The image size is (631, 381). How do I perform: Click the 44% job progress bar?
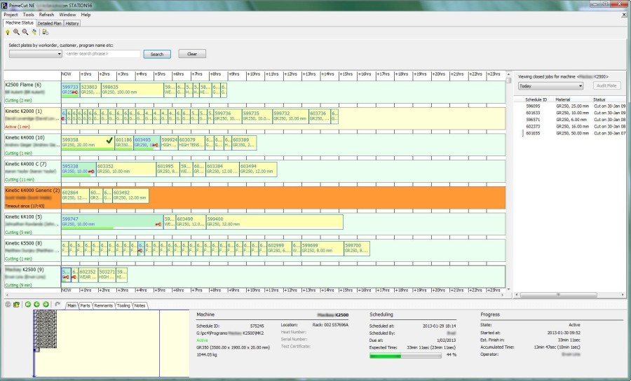click(x=405, y=355)
